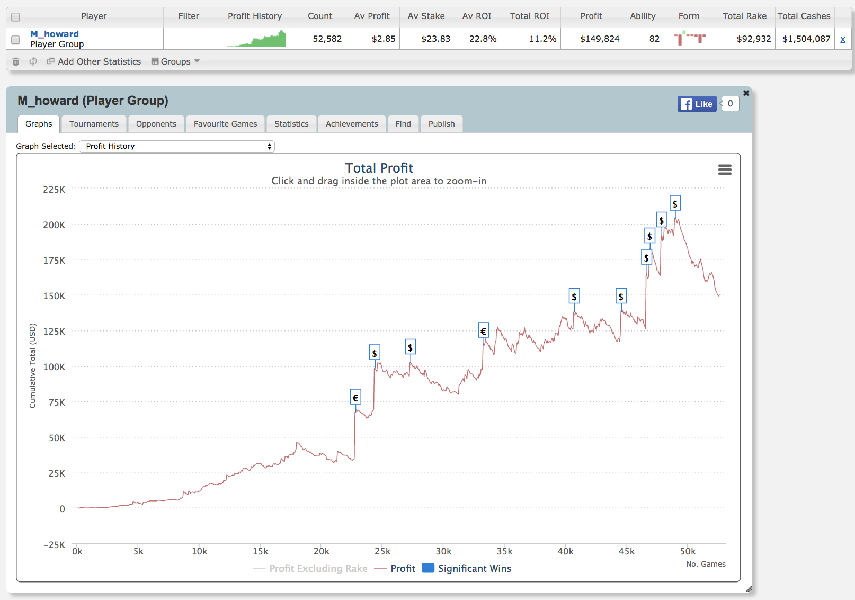The image size is (855, 600).
Task: Close the M_howard player group panel
Action: 746,93
